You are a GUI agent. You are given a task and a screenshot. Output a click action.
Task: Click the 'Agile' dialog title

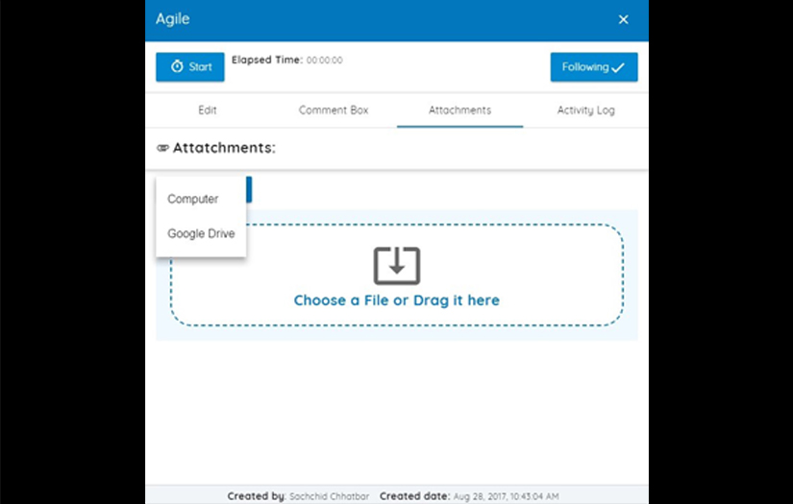[172, 18]
